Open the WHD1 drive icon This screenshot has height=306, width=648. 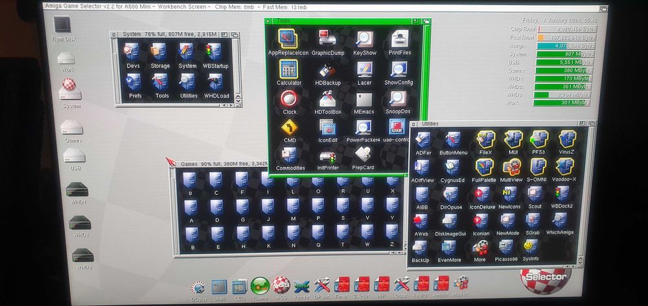coord(77,190)
